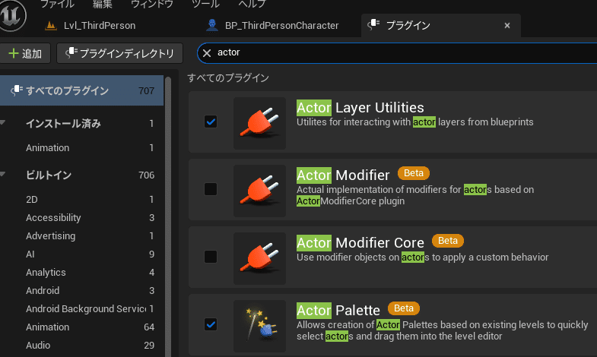
Task: Click the plus icon on the 追加 button
Action: pyautogui.click(x=14, y=53)
